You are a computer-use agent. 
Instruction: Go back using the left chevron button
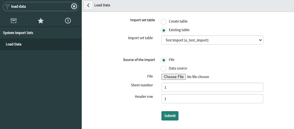[88, 5]
